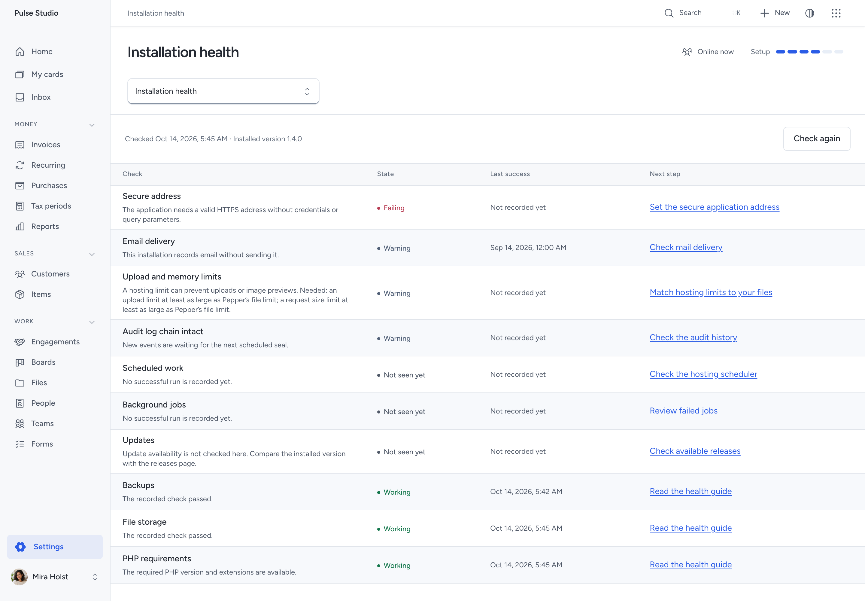Click the Search field in header
The image size is (865, 601).
tap(702, 13)
